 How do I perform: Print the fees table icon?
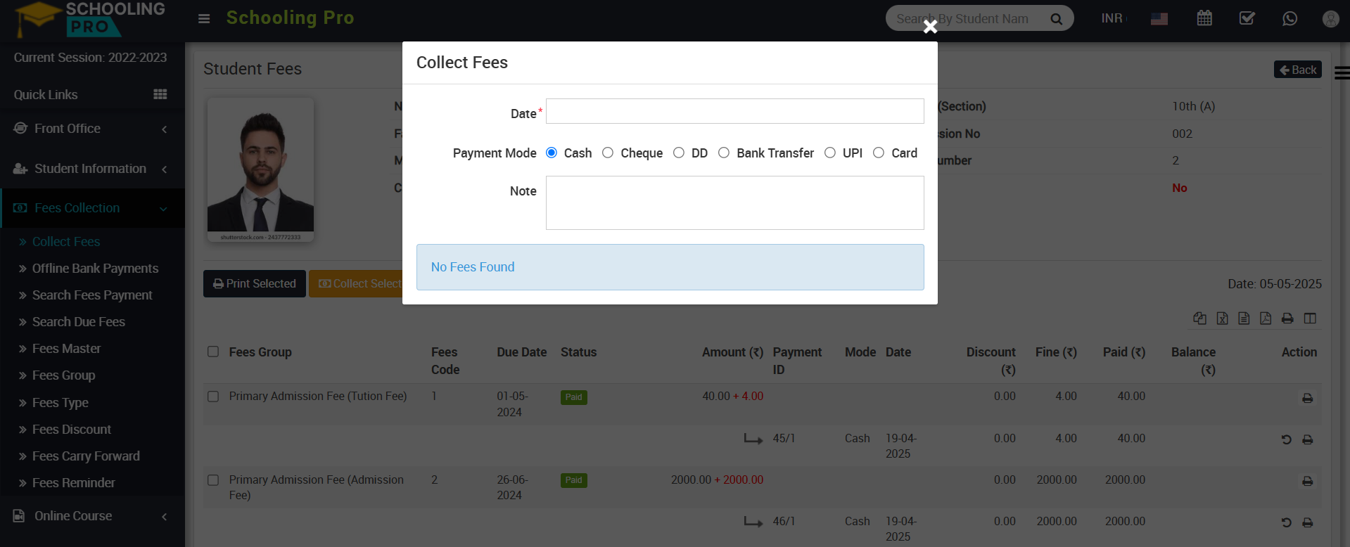1287,318
